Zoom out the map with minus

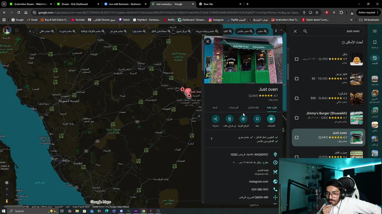coord(7,195)
